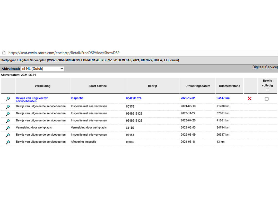The width and height of the screenshot is (278, 208).
Task: View details of 2023-11-27 service record
Action: [8, 114]
